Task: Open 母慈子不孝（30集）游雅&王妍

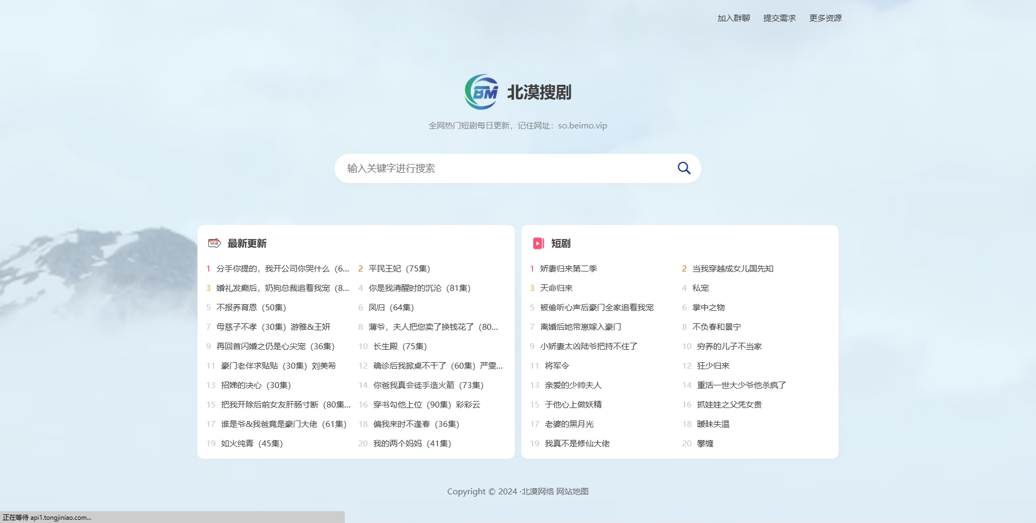Action: [x=274, y=327]
